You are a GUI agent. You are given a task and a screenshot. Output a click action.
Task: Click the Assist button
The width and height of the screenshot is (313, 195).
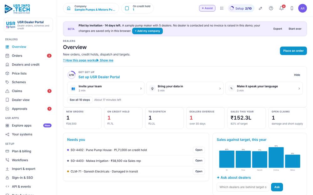pos(207,8)
